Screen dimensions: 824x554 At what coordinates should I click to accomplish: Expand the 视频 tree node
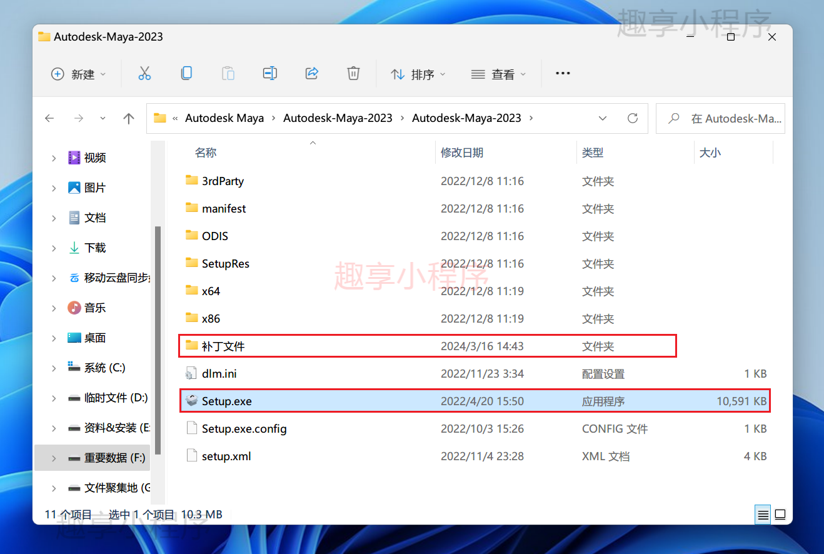54,158
